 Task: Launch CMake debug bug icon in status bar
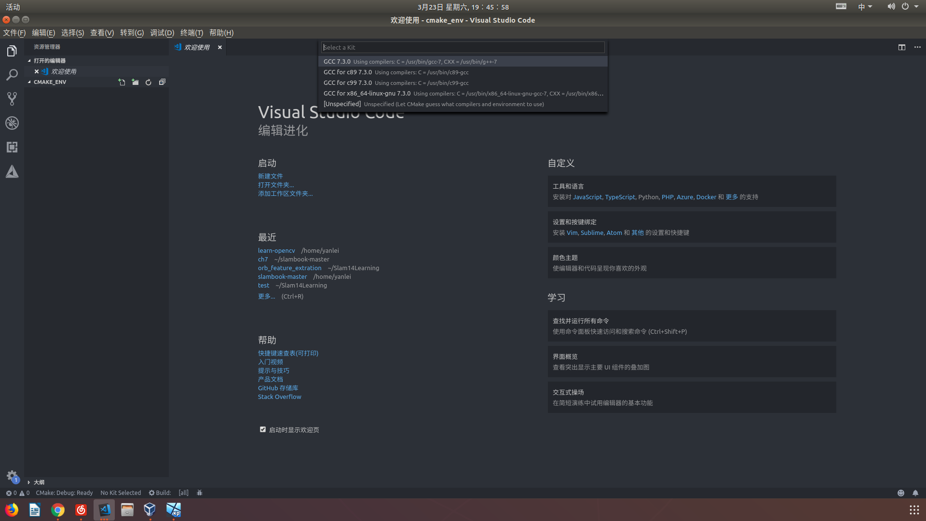pos(200,493)
